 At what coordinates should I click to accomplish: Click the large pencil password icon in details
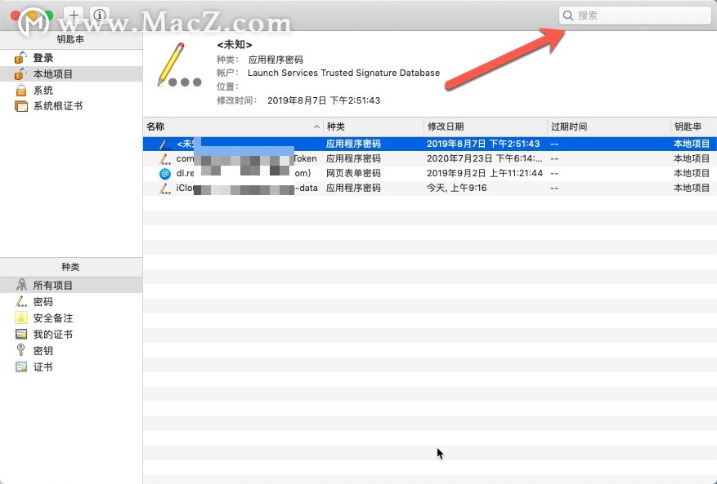pos(179,64)
